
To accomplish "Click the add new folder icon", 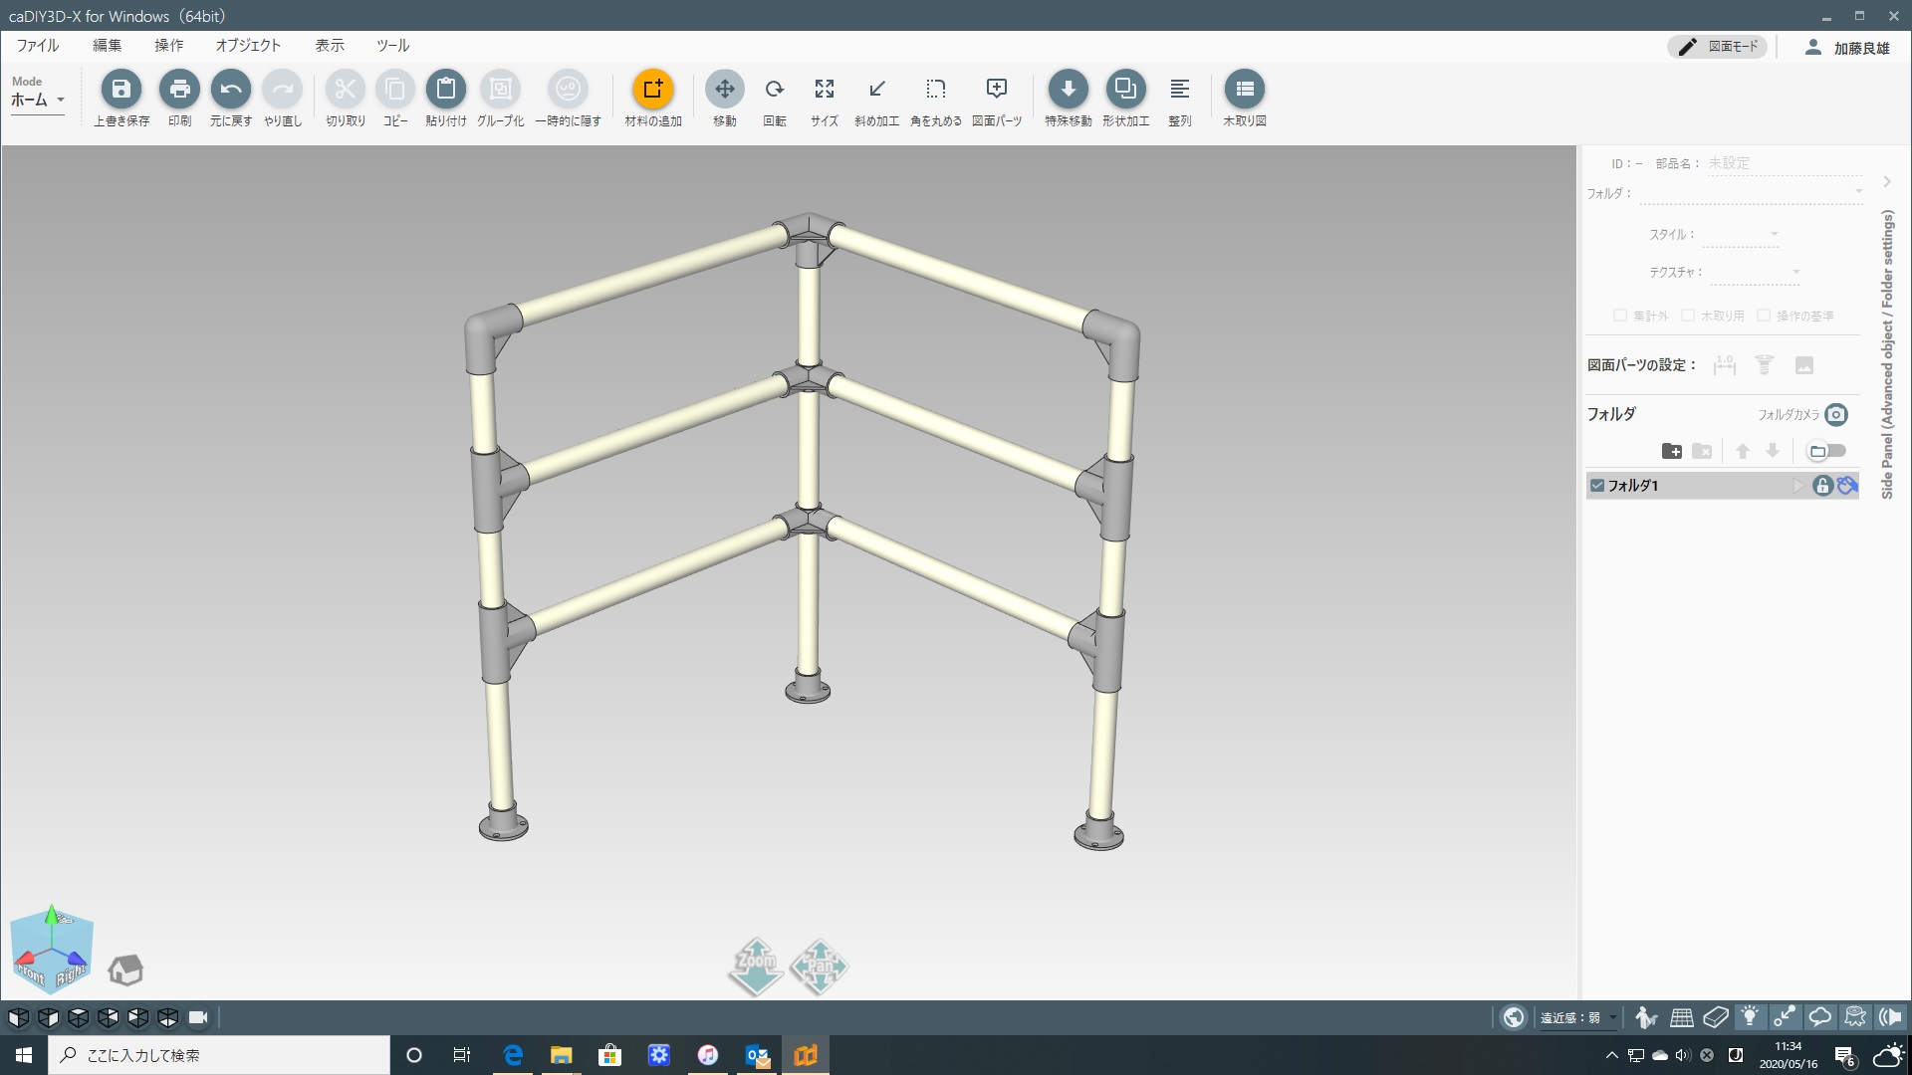I will coord(1672,452).
